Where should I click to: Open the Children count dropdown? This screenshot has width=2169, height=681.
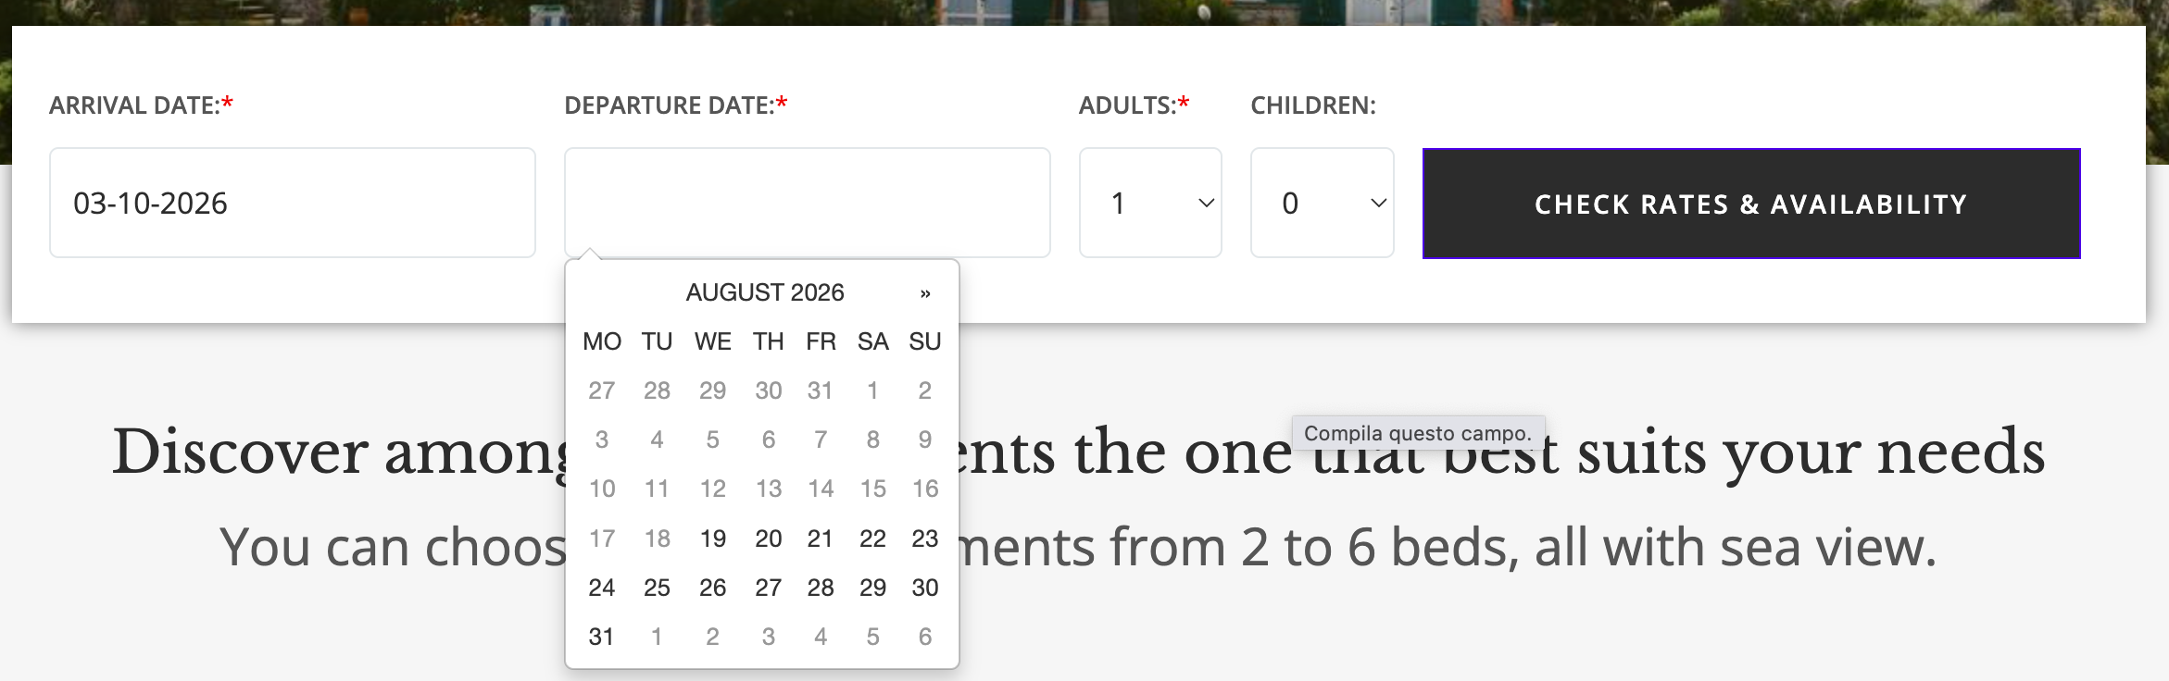(x=1322, y=203)
